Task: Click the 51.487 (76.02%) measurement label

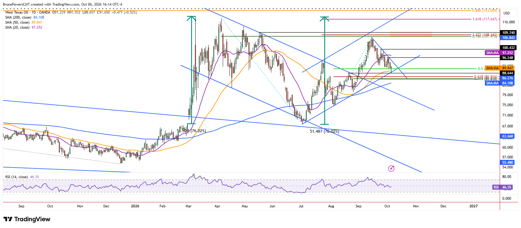Action: pos(324,132)
